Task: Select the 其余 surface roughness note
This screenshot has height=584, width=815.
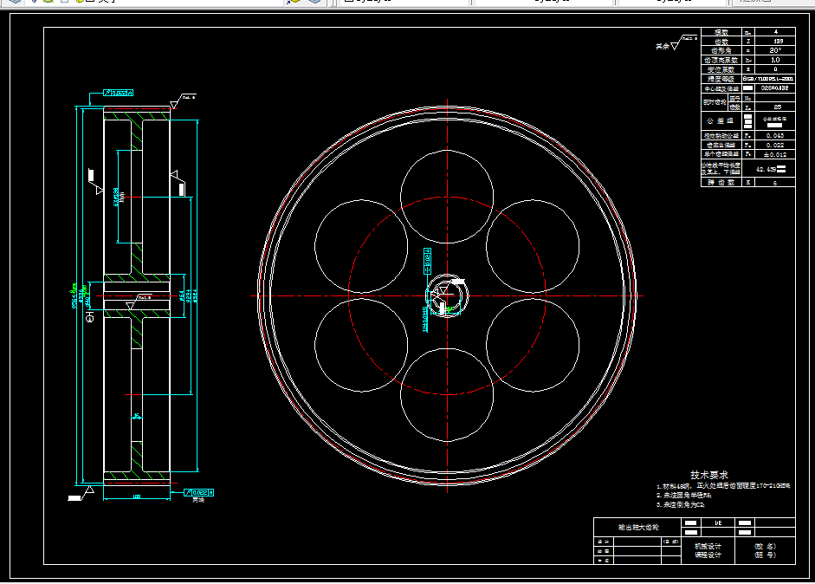Action: [x=663, y=46]
